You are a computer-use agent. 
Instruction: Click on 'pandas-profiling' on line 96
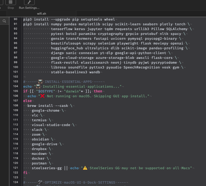click(x=166, y=48)
